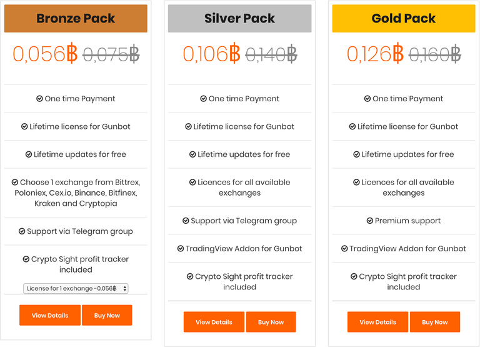Click checkmark icon next to Silver Lifetime license

(189, 127)
